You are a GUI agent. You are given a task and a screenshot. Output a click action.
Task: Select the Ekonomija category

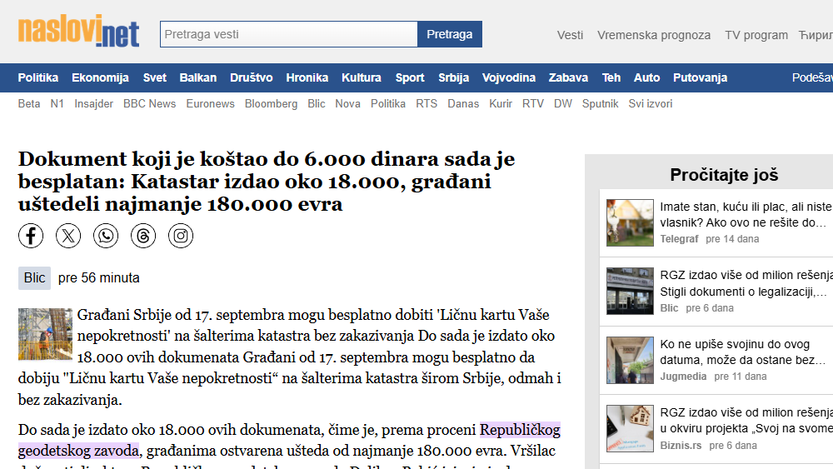[x=101, y=77]
